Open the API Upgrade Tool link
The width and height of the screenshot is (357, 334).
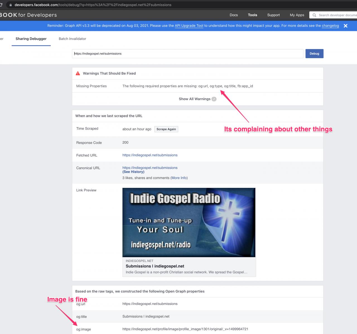(189, 26)
